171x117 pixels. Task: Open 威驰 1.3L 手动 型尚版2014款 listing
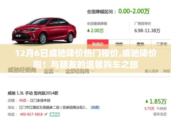pos(33,93)
